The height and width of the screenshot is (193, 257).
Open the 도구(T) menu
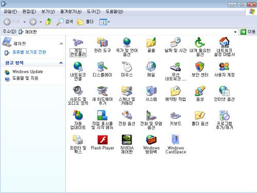click(x=94, y=12)
